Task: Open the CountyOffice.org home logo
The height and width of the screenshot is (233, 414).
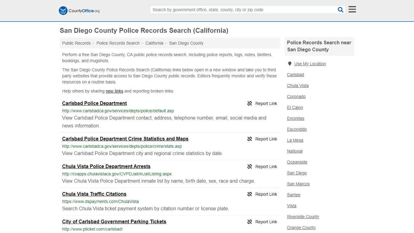Action: (79, 11)
